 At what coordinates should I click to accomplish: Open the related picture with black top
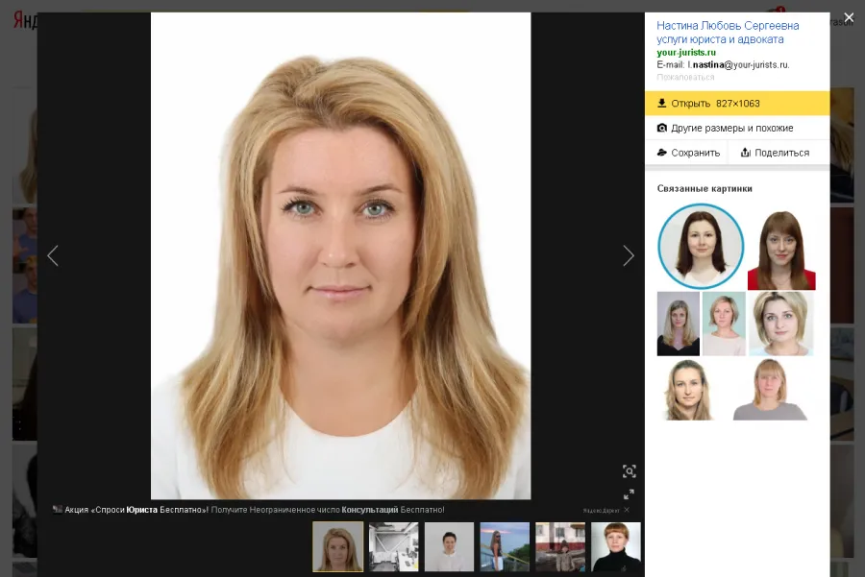(679, 324)
